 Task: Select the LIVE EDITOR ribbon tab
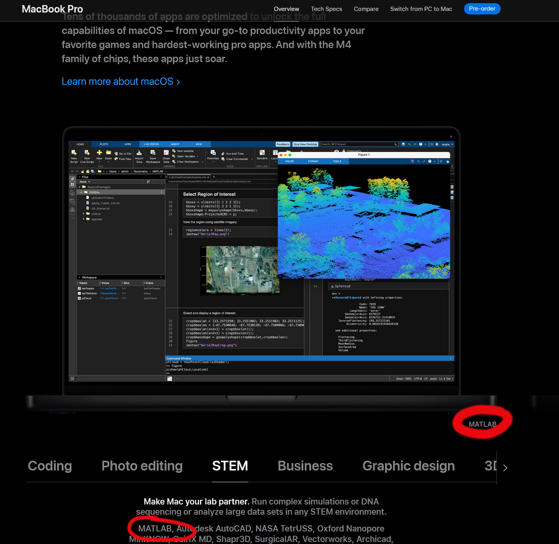151,144
